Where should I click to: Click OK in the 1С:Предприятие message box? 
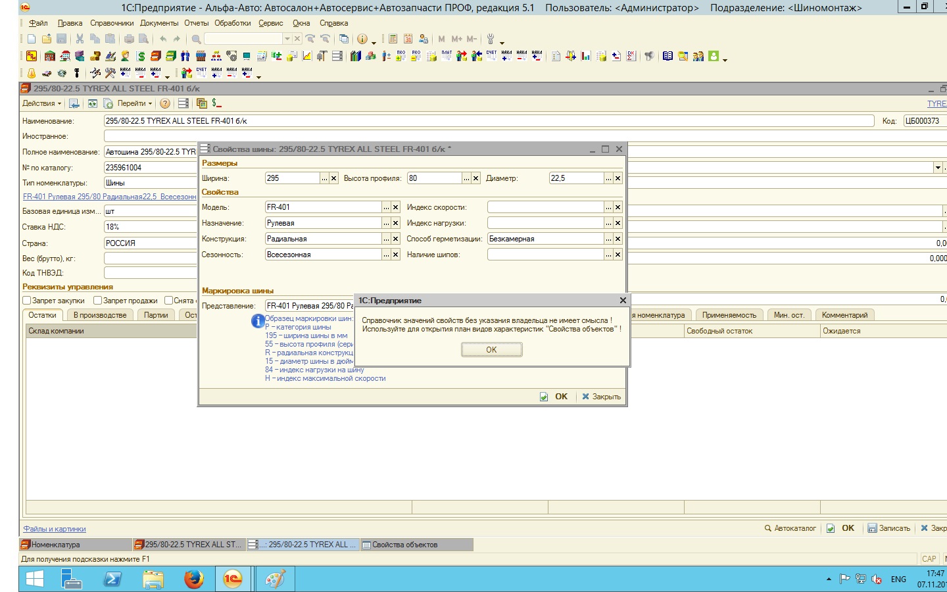click(x=492, y=350)
